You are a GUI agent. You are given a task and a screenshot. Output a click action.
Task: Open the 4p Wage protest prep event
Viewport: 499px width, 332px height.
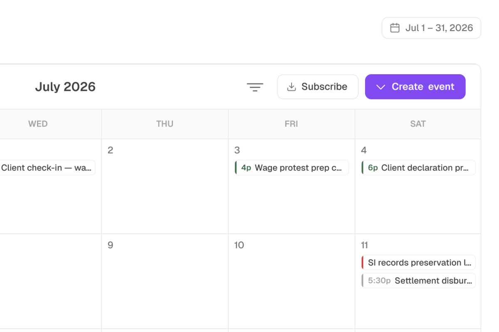coord(291,168)
